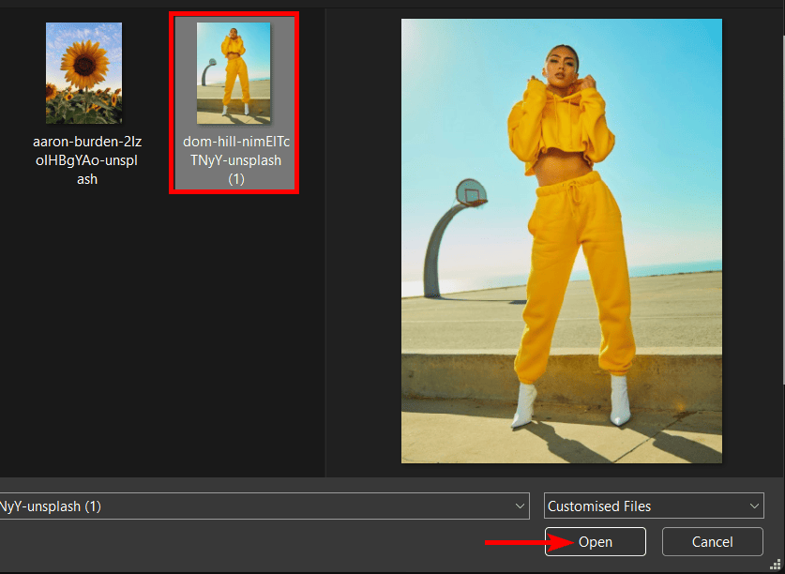Click the basketball hoop in the preview image

(x=471, y=192)
